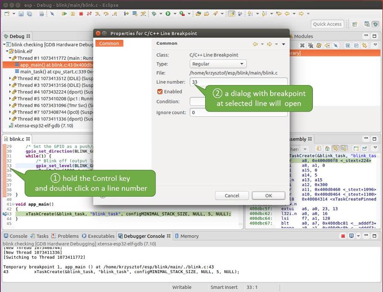Confirm the breakpoint dialog with OK

[268, 195]
